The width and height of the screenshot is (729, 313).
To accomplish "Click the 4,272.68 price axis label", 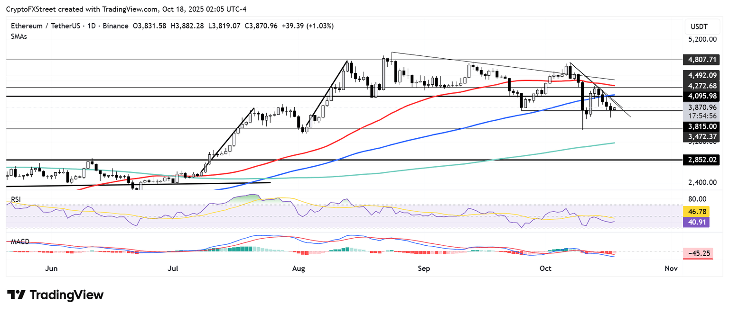I will tap(701, 86).
